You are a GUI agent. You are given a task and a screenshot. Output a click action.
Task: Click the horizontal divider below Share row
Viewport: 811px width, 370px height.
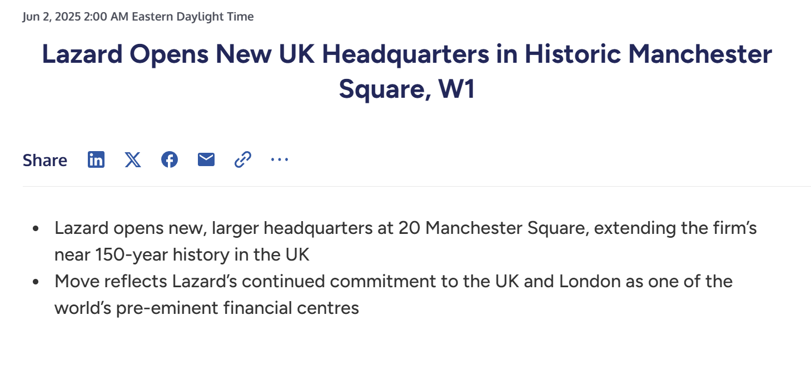pyautogui.click(x=416, y=186)
